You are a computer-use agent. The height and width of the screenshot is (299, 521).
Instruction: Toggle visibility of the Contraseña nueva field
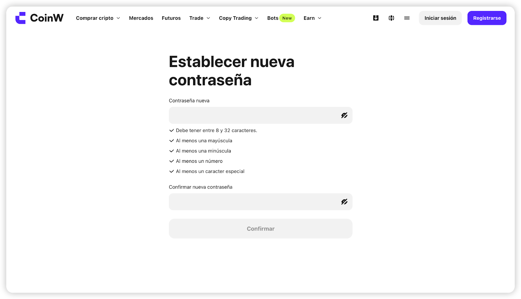pyautogui.click(x=344, y=115)
